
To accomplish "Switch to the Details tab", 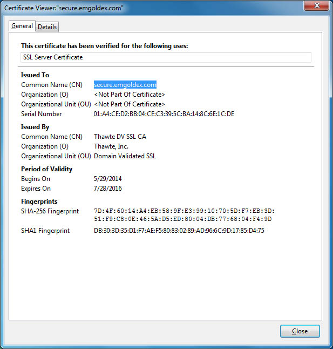I will pyautogui.click(x=47, y=27).
